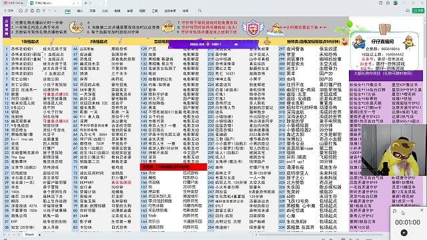The height and width of the screenshot is (240, 427).
Task: Open the 会员专享 ribbon tab
Action: coord(170,11)
